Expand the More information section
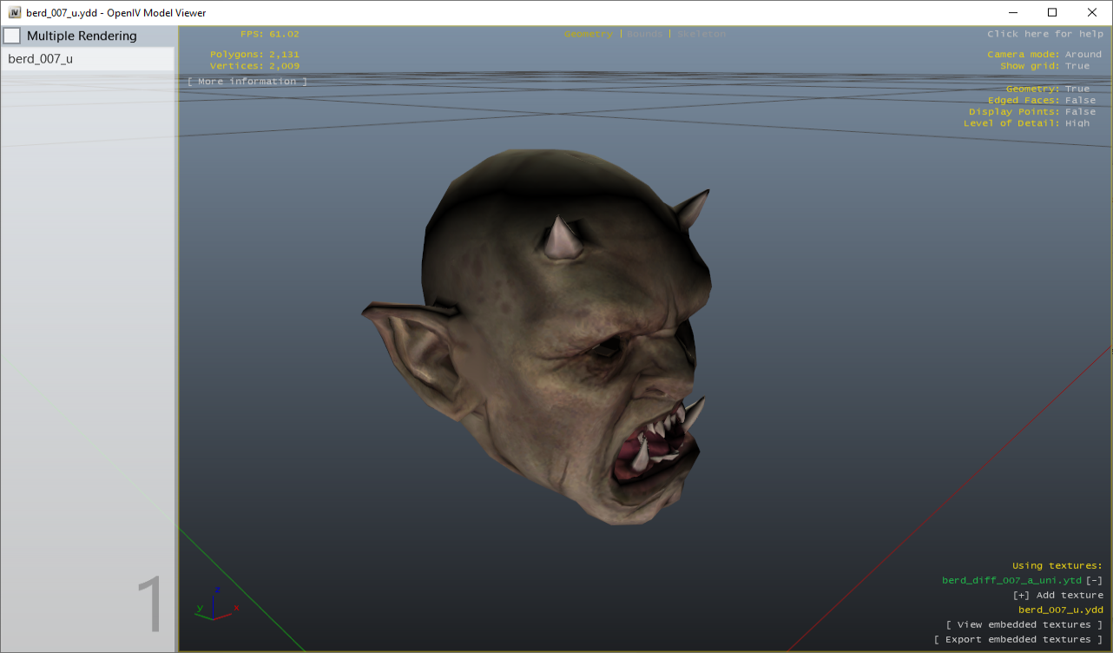Viewport: 1113px width, 653px height. (247, 82)
